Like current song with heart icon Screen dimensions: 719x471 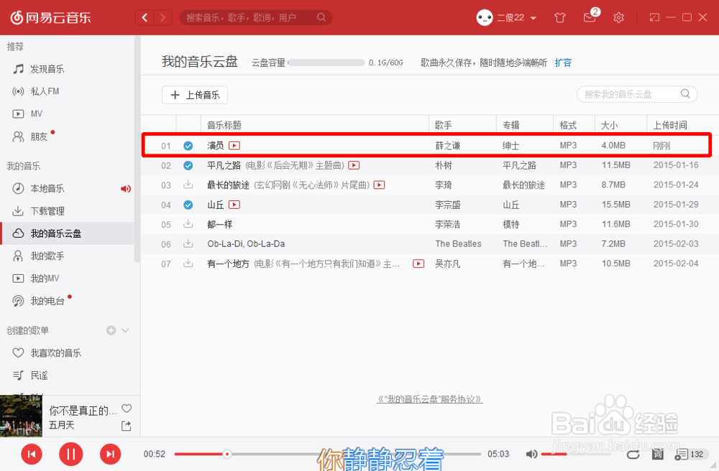click(127, 409)
